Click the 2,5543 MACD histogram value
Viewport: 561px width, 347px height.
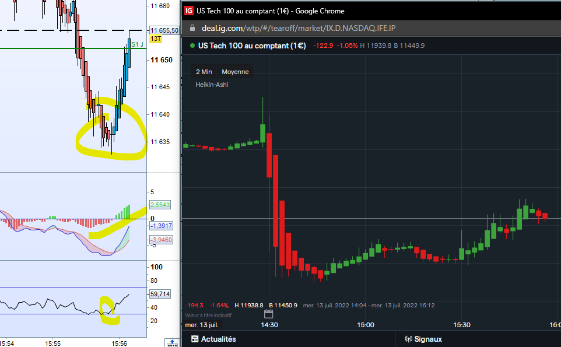[x=160, y=205]
